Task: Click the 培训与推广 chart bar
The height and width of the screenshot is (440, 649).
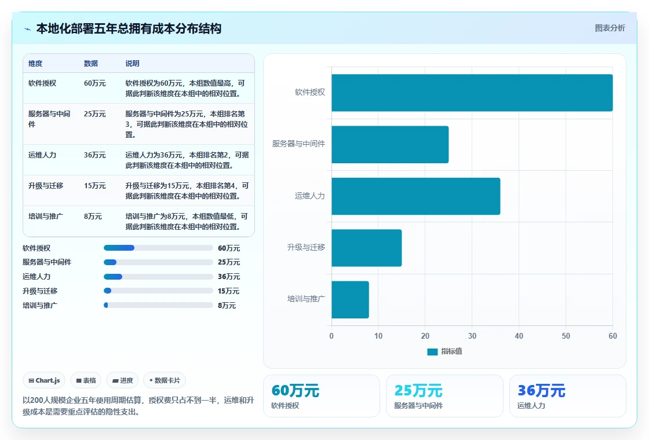Action: pyautogui.click(x=350, y=299)
